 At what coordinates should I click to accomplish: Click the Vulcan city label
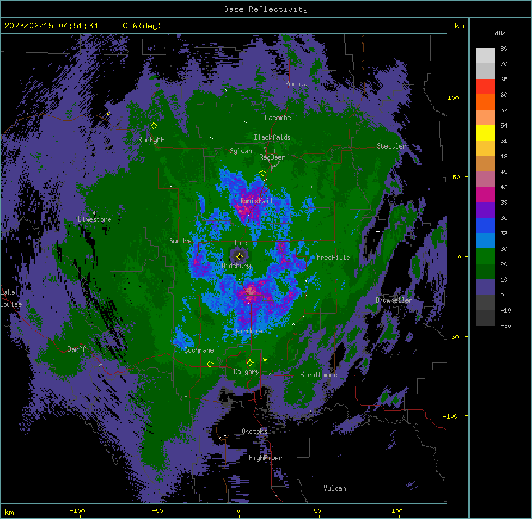pos(335,488)
